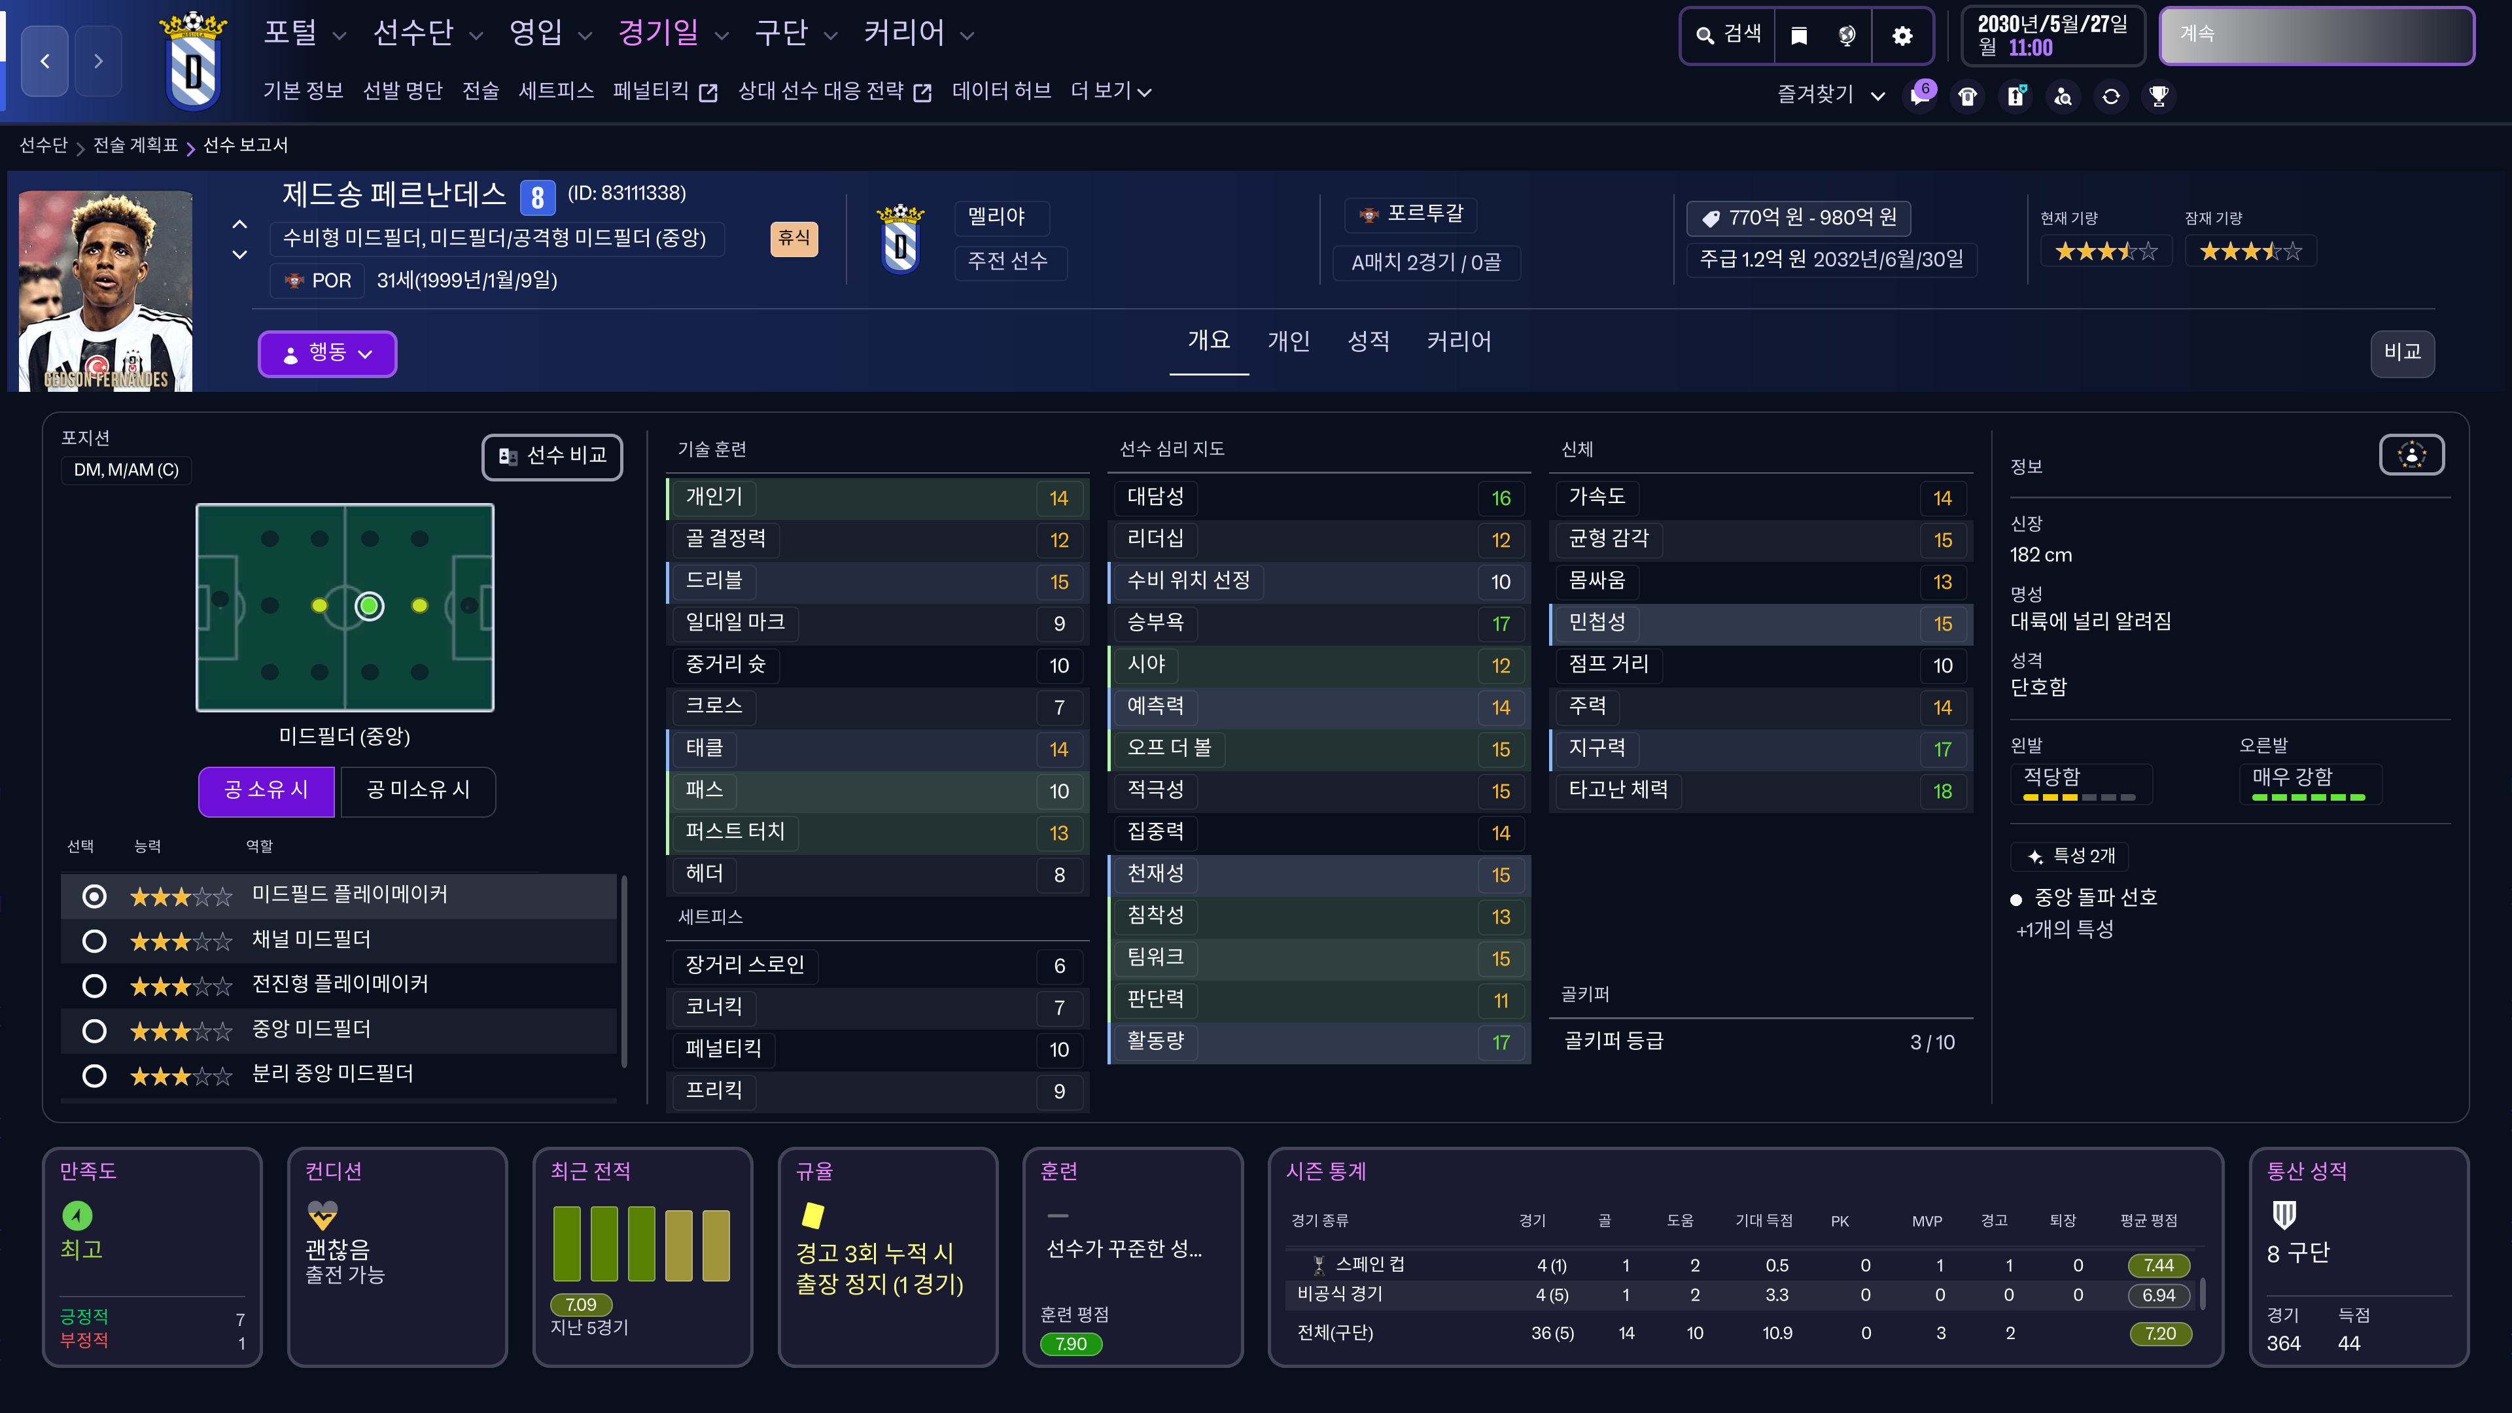Click the trophy competitions icon
The height and width of the screenshot is (1413, 2512).
tap(2159, 97)
